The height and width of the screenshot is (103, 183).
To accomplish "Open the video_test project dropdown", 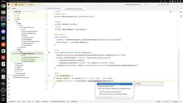I will (x=20, y=5).
